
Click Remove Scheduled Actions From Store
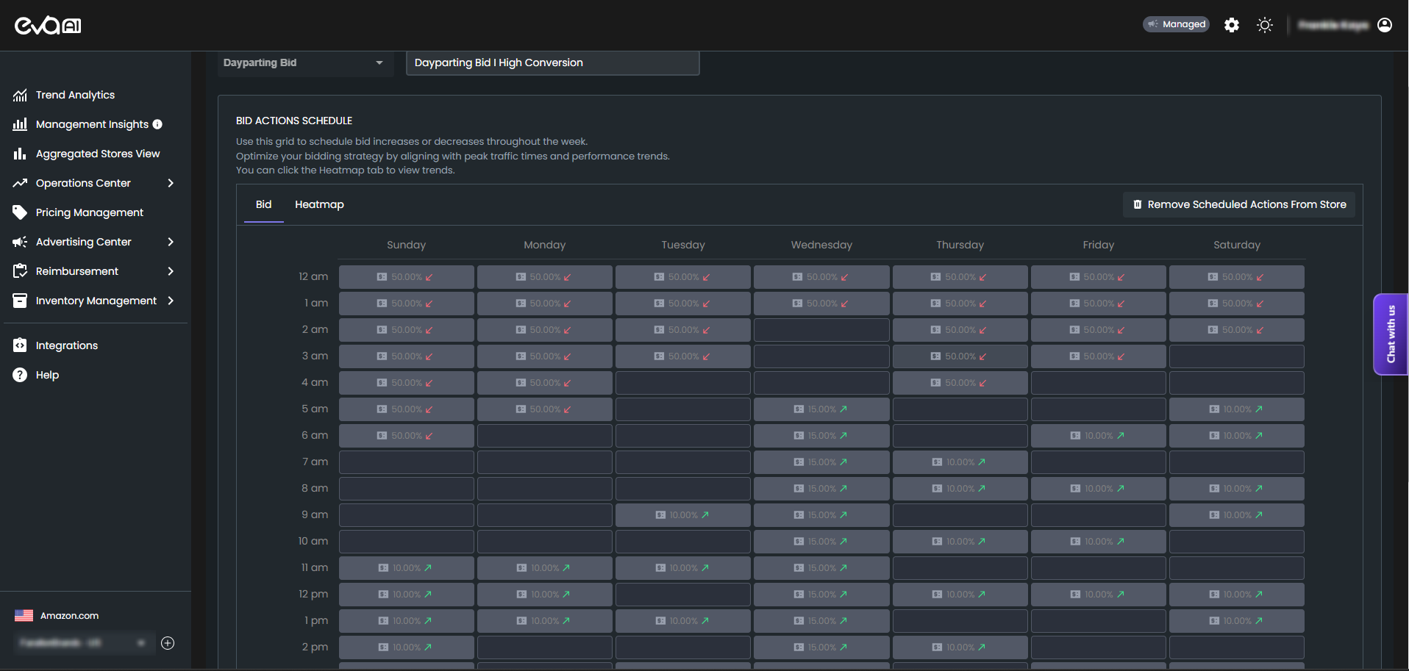1239,204
